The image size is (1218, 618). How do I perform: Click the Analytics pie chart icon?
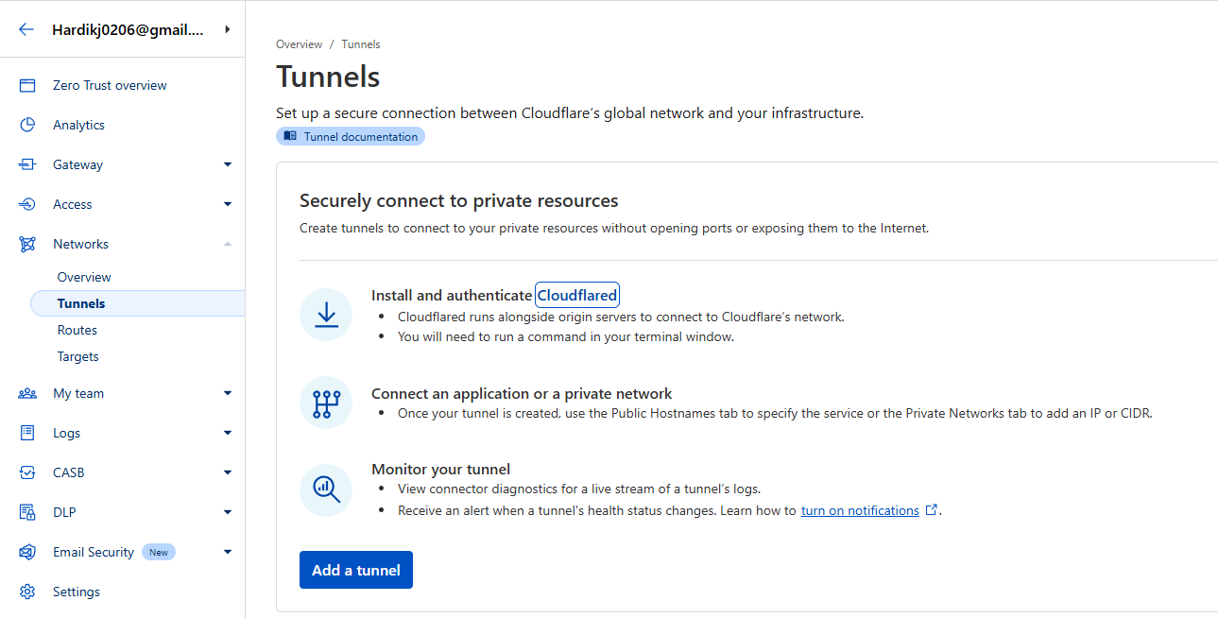click(27, 125)
